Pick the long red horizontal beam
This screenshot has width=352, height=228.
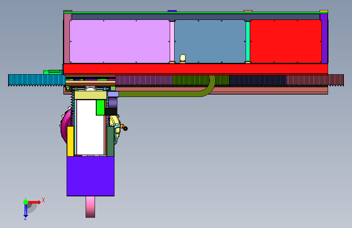tap(196, 69)
